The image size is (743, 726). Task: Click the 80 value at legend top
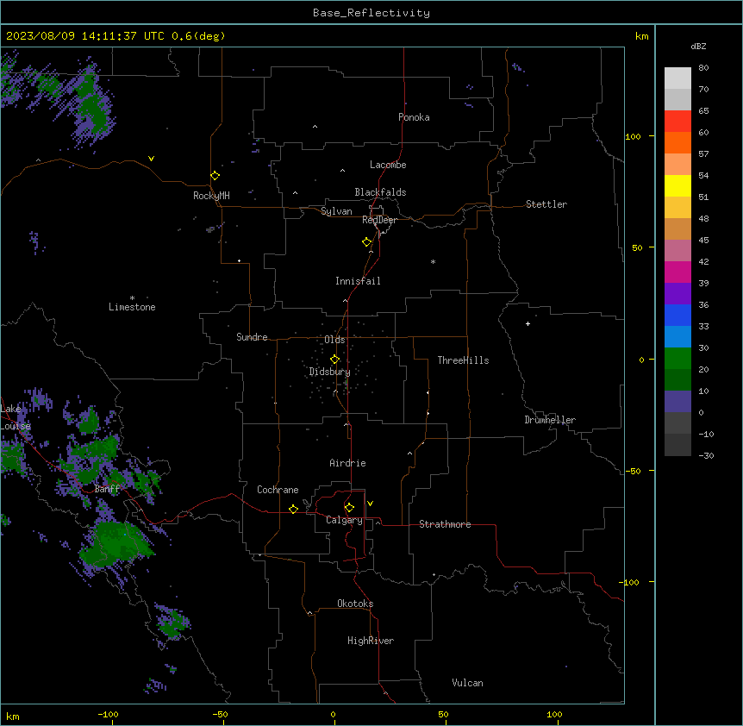[x=703, y=68]
